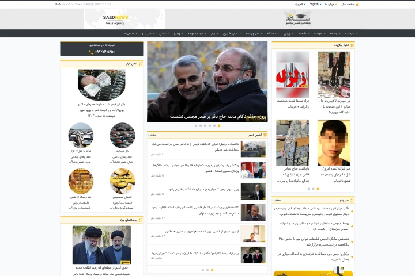Select the active orange dot of main slider
Screen dimensions: 415x276
point(219,126)
